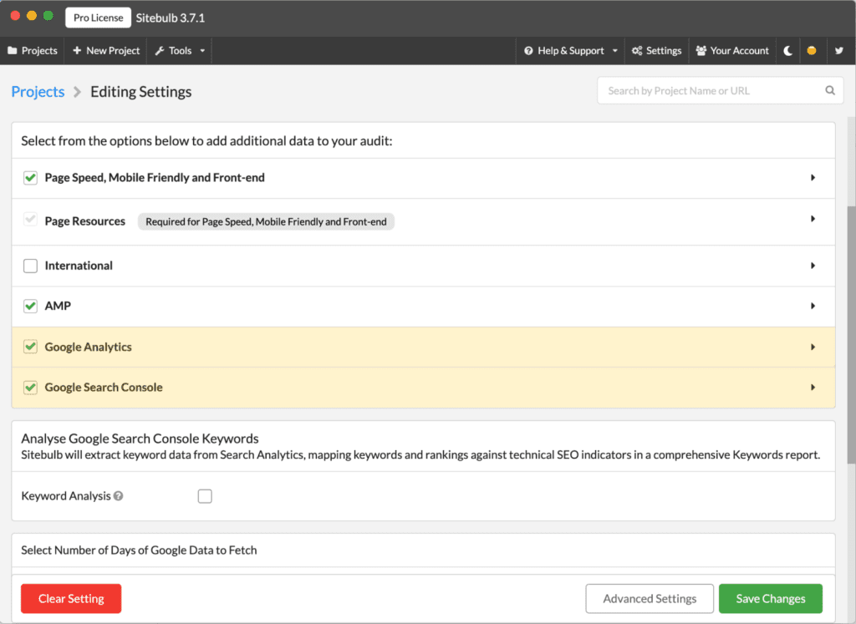Open the Tools dropdown menu
The image size is (856, 624).
point(180,51)
